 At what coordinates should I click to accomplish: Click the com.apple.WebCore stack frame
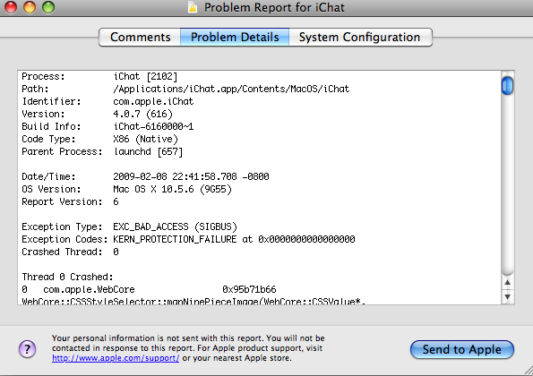pyautogui.click(x=89, y=290)
